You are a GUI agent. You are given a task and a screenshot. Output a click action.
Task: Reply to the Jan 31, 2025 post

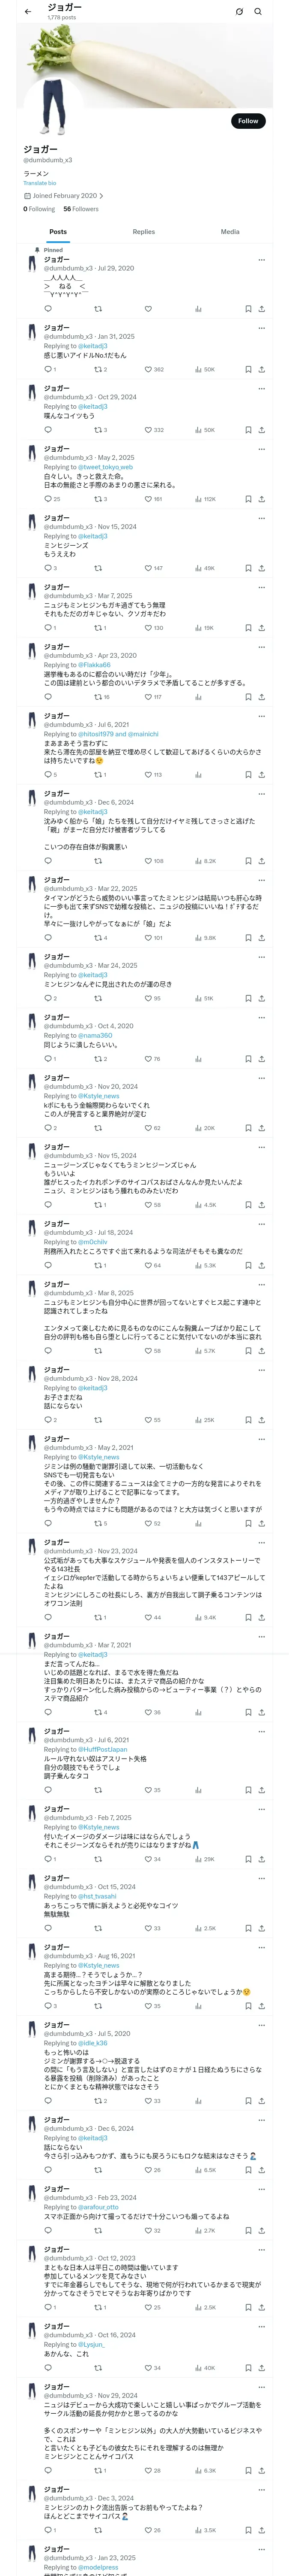click(49, 369)
